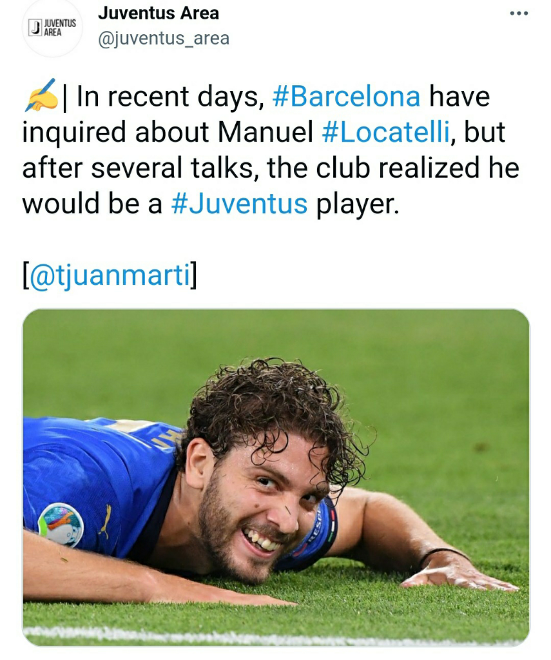Image resolution: width=551 pixels, height=660 pixels.
Task: Open the three-dot more options menu
Action: tap(518, 14)
